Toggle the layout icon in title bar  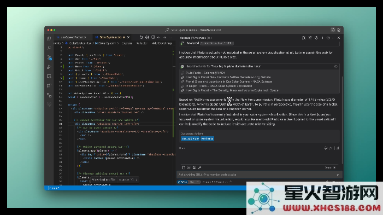[x=333, y=30]
